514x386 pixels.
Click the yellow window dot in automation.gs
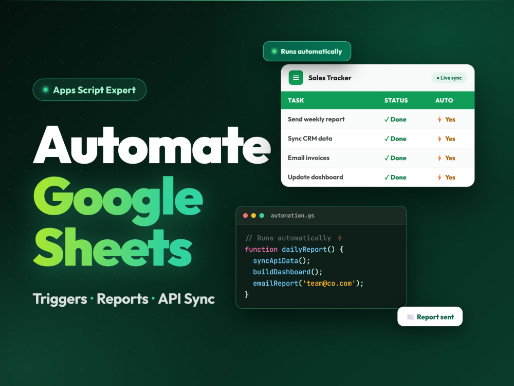pyautogui.click(x=253, y=216)
